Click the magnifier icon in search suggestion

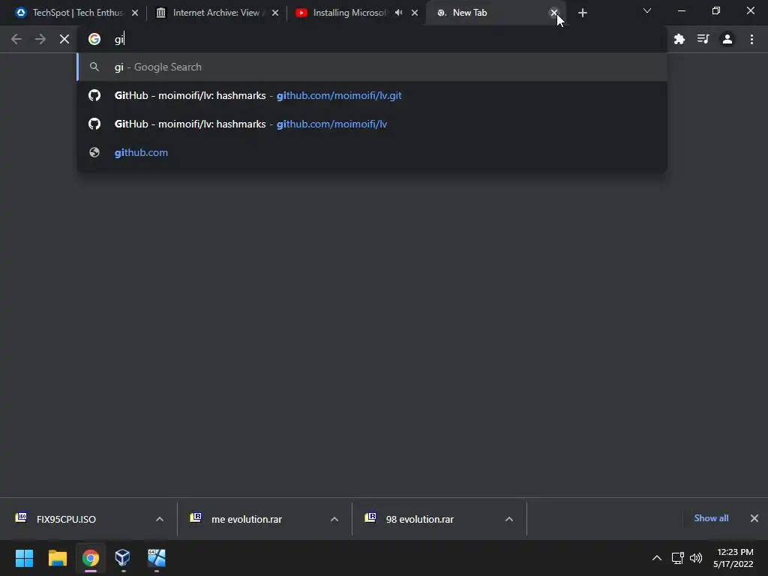(x=94, y=67)
